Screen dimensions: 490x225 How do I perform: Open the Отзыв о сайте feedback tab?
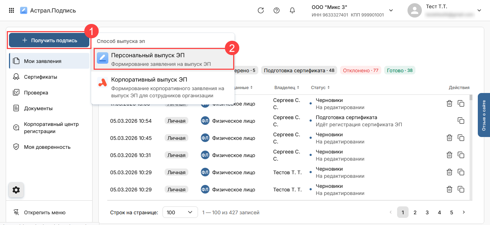coord(484,115)
